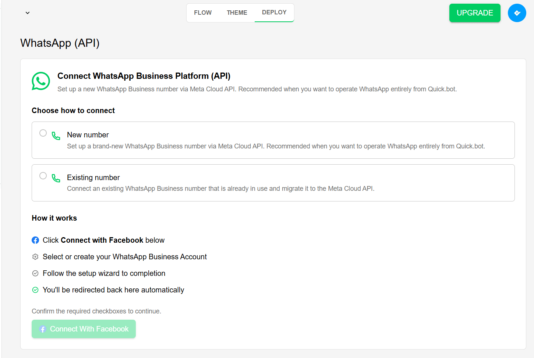
Task: Click the 'Follow the setup wizard' step
Action: pos(104,273)
